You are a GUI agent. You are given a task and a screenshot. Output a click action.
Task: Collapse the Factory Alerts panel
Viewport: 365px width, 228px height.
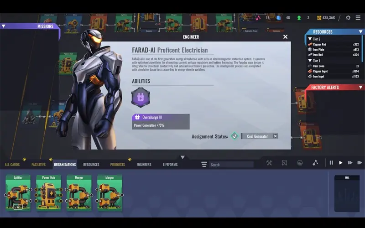coord(308,87)
